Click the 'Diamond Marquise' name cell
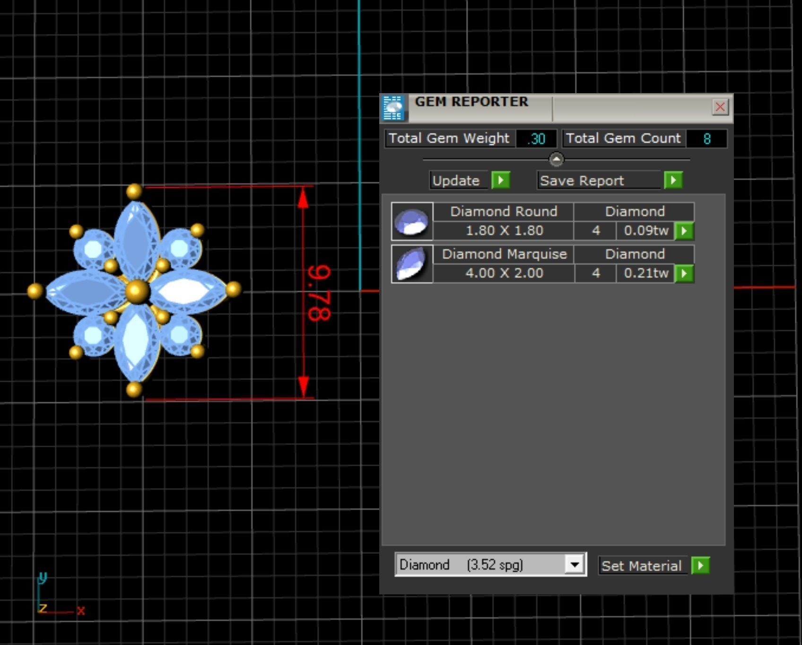This screenshot has height=645, width=802. (504, 254)
